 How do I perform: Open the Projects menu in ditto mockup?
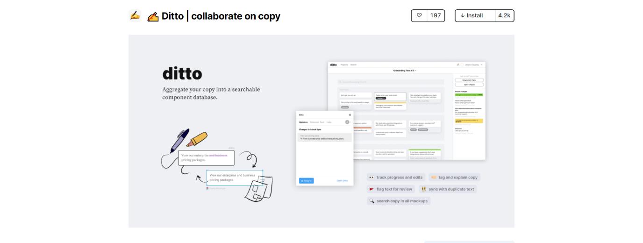click(344, 64)
